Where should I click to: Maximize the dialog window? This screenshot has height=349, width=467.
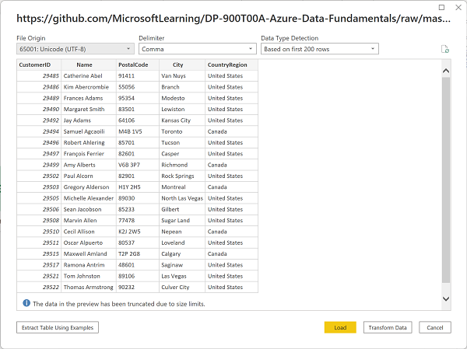tap(441, 7)
